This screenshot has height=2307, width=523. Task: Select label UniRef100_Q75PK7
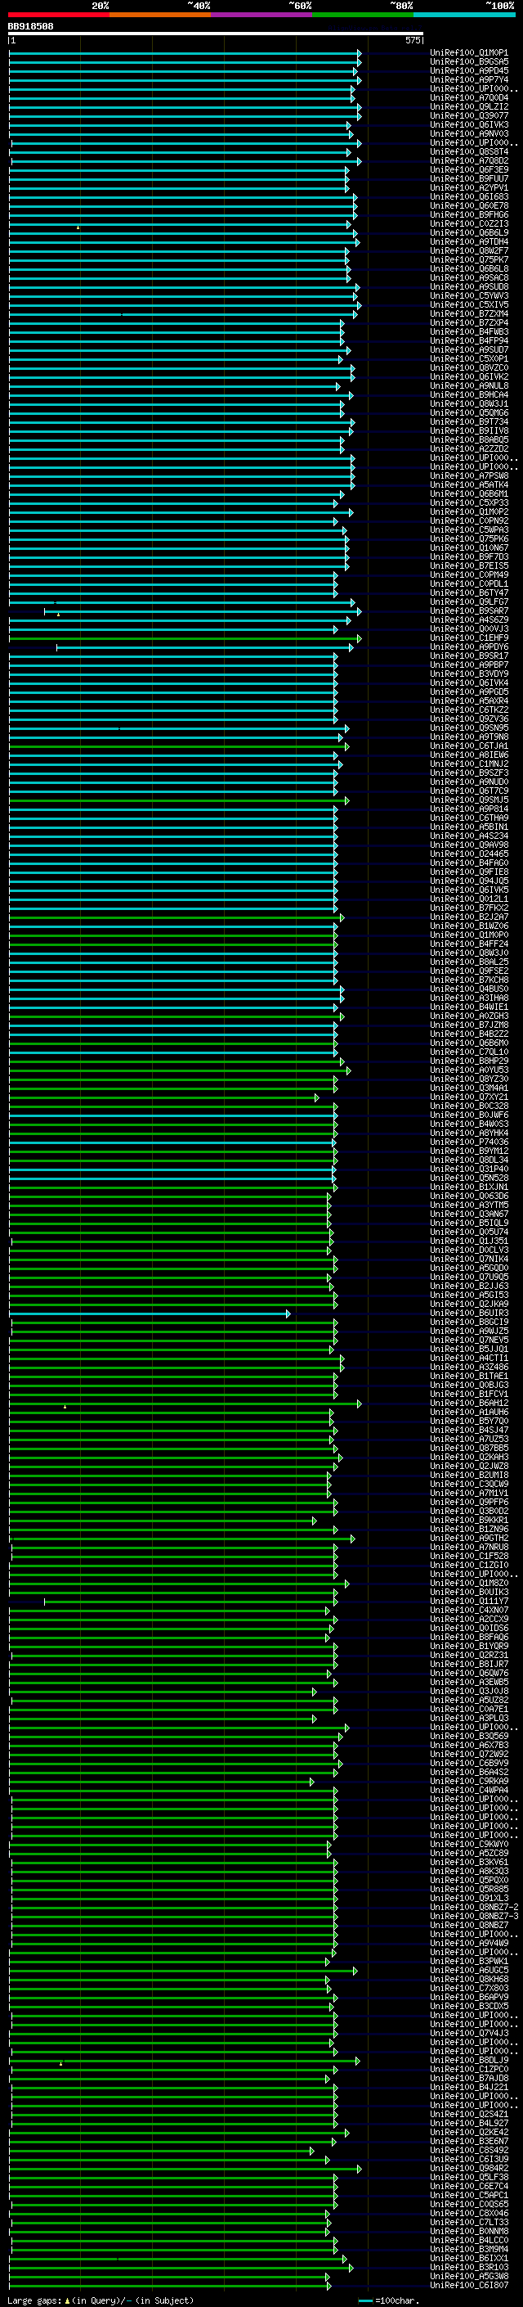click(469, 259)
